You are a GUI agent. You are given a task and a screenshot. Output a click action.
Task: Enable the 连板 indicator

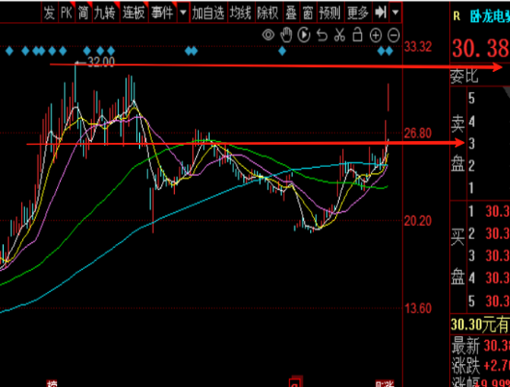tap(133, 13)
